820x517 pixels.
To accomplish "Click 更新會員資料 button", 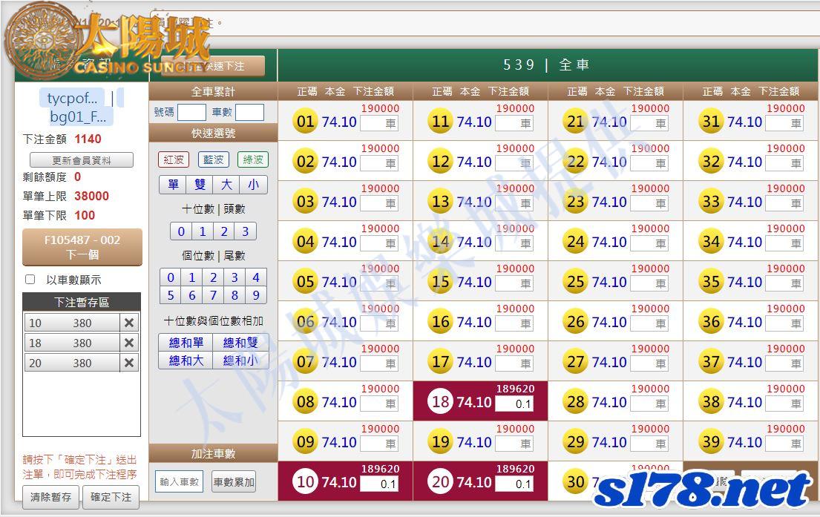I will [x=82, y=160].
